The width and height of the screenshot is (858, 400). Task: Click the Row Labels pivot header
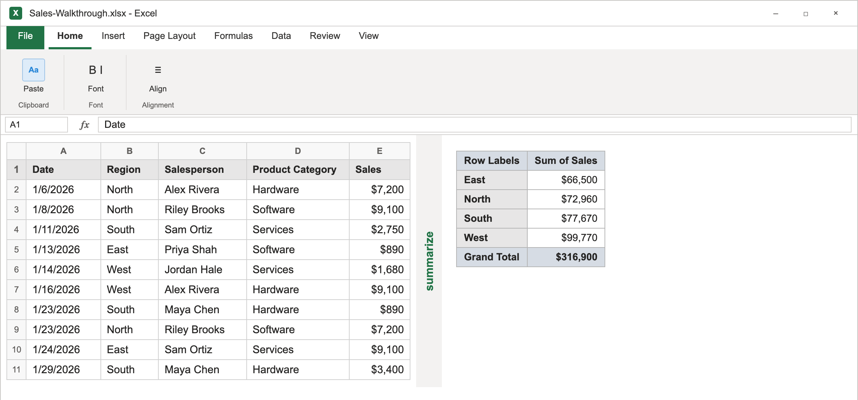[x=492, y=161]
